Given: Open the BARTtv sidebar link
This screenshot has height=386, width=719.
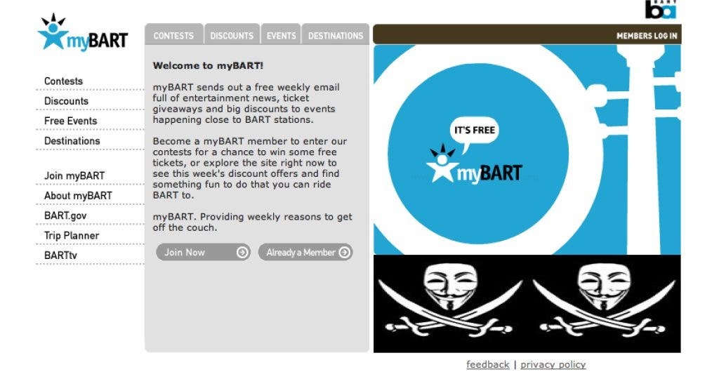Looking at the screenshot, I should pyautogui.click(x=60, y=255).
